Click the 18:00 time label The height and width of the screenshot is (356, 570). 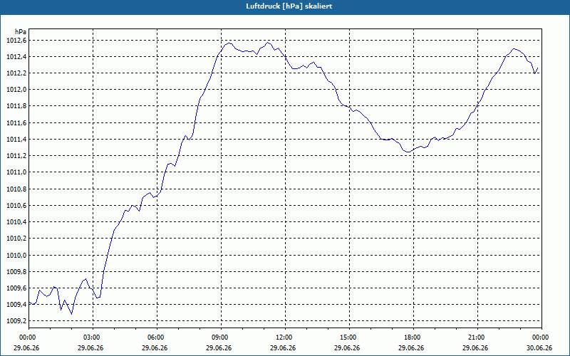413,337
